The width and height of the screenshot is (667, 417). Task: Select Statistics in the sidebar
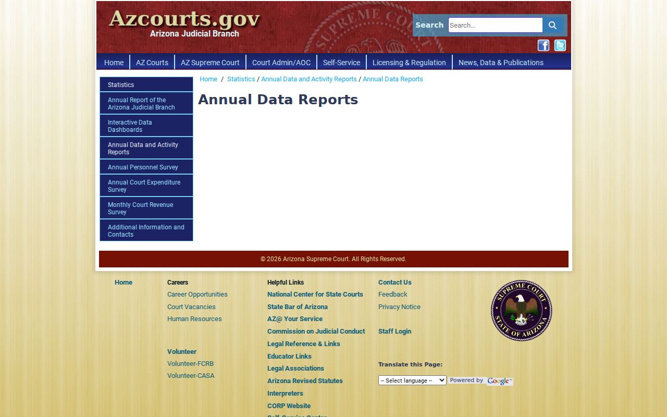(x=146, y=84)
